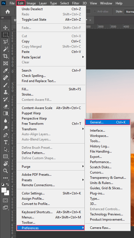Toggle the Anti-alias checkbox
The image size is (134, 238).
(95, 11)
